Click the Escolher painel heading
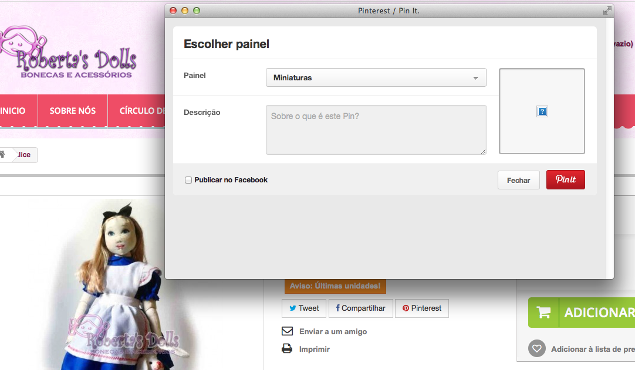Screen dimensions: 635x370 coord(227,44)
